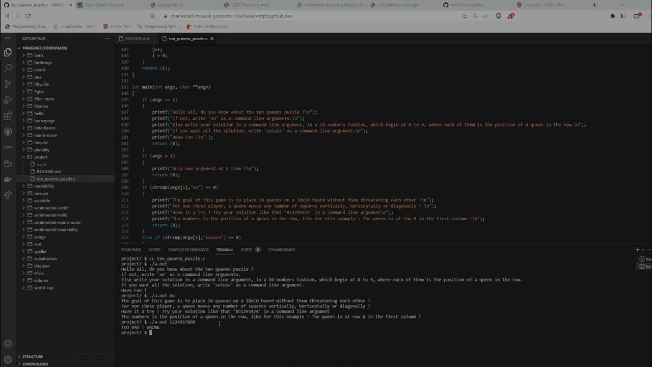Viewport: 652px width, 367px height.
Task: Expand the bank folder
Action: click(x=39, y=55)
